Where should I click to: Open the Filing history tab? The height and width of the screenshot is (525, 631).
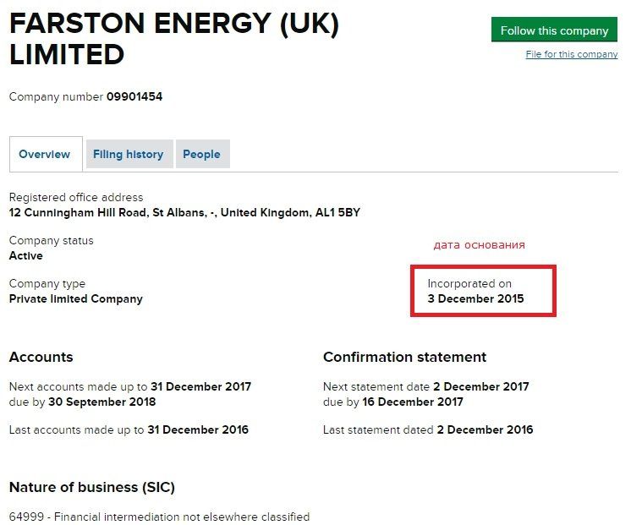click(128, 155)
